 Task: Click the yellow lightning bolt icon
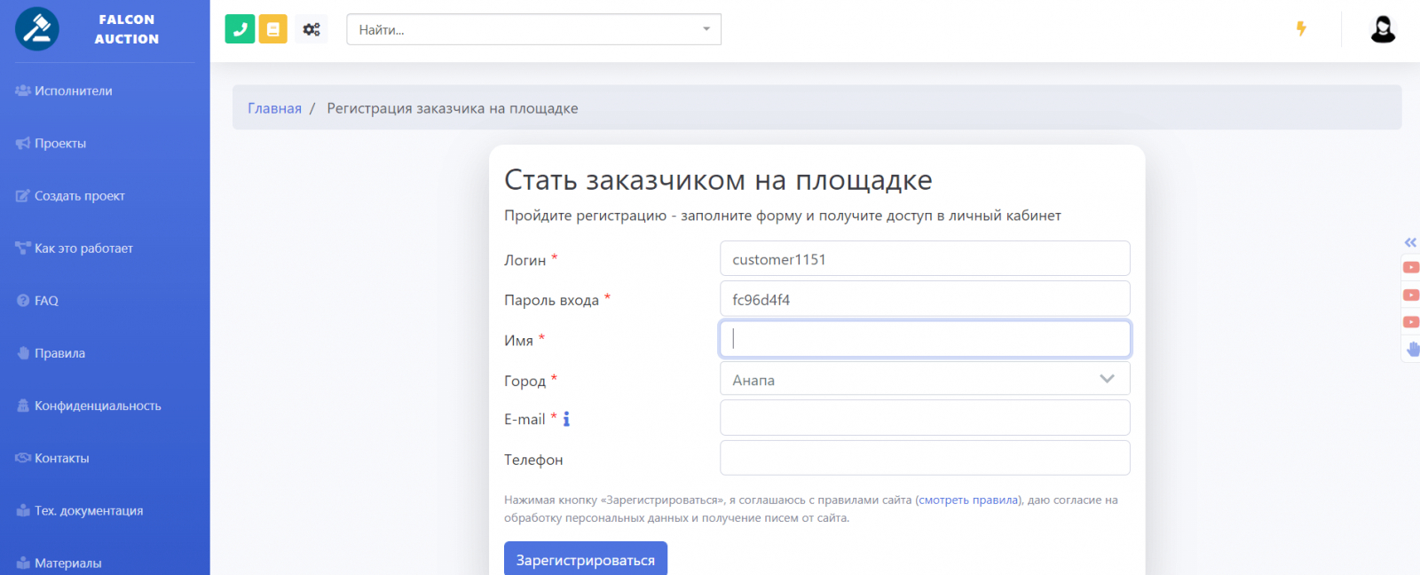(1301, 28)
